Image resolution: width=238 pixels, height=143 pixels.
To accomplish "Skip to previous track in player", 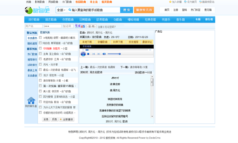I will tap(94, 54).
